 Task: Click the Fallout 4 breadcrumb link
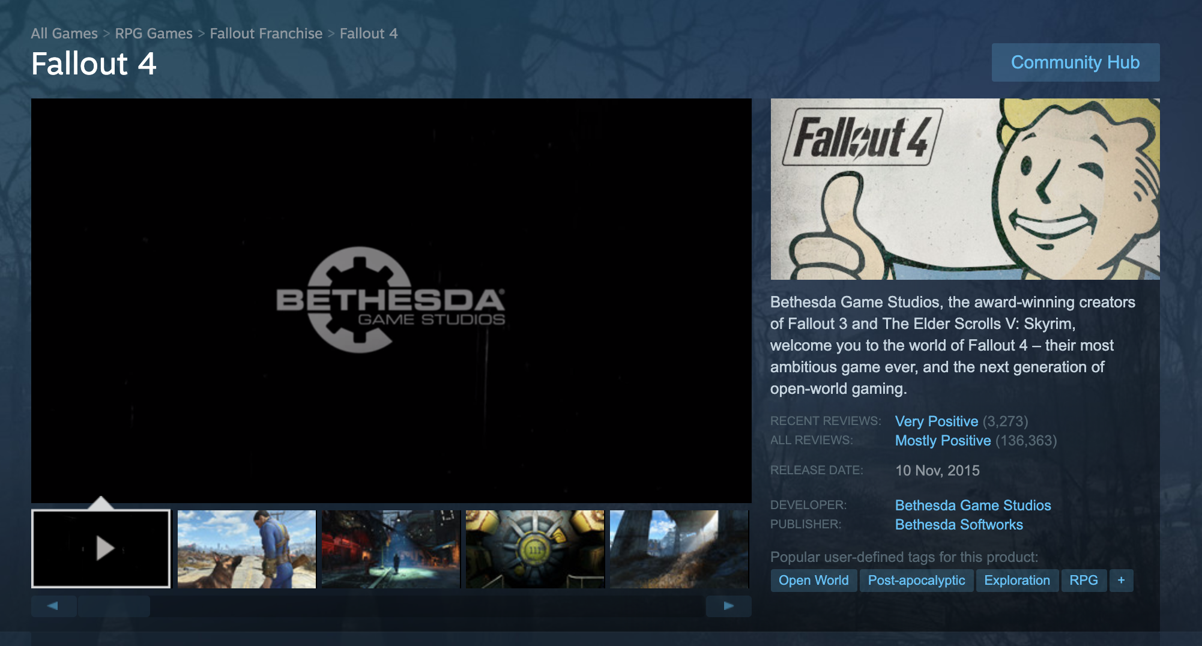(x=369, y=34)
